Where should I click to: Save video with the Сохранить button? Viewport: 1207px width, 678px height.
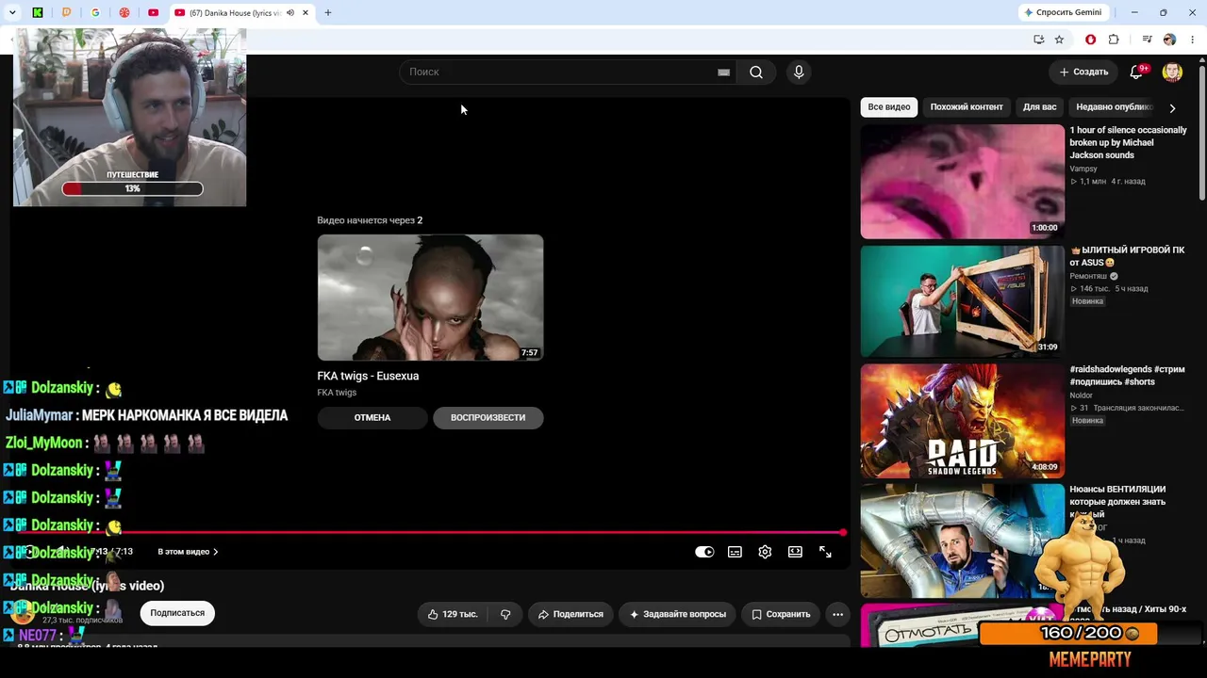[x=781, y=614]
